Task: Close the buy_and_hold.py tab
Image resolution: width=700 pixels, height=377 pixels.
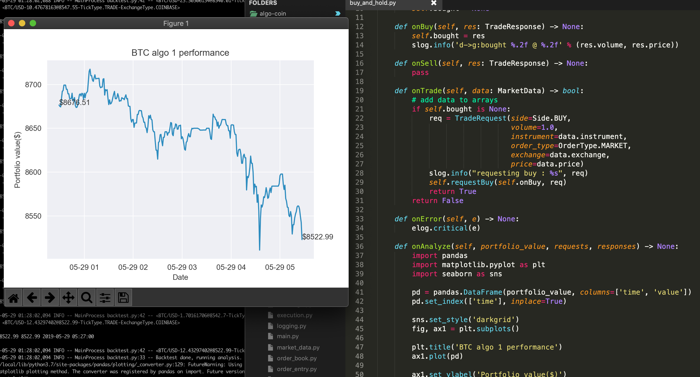Action: pyautogui.click(x=434, y=3)
